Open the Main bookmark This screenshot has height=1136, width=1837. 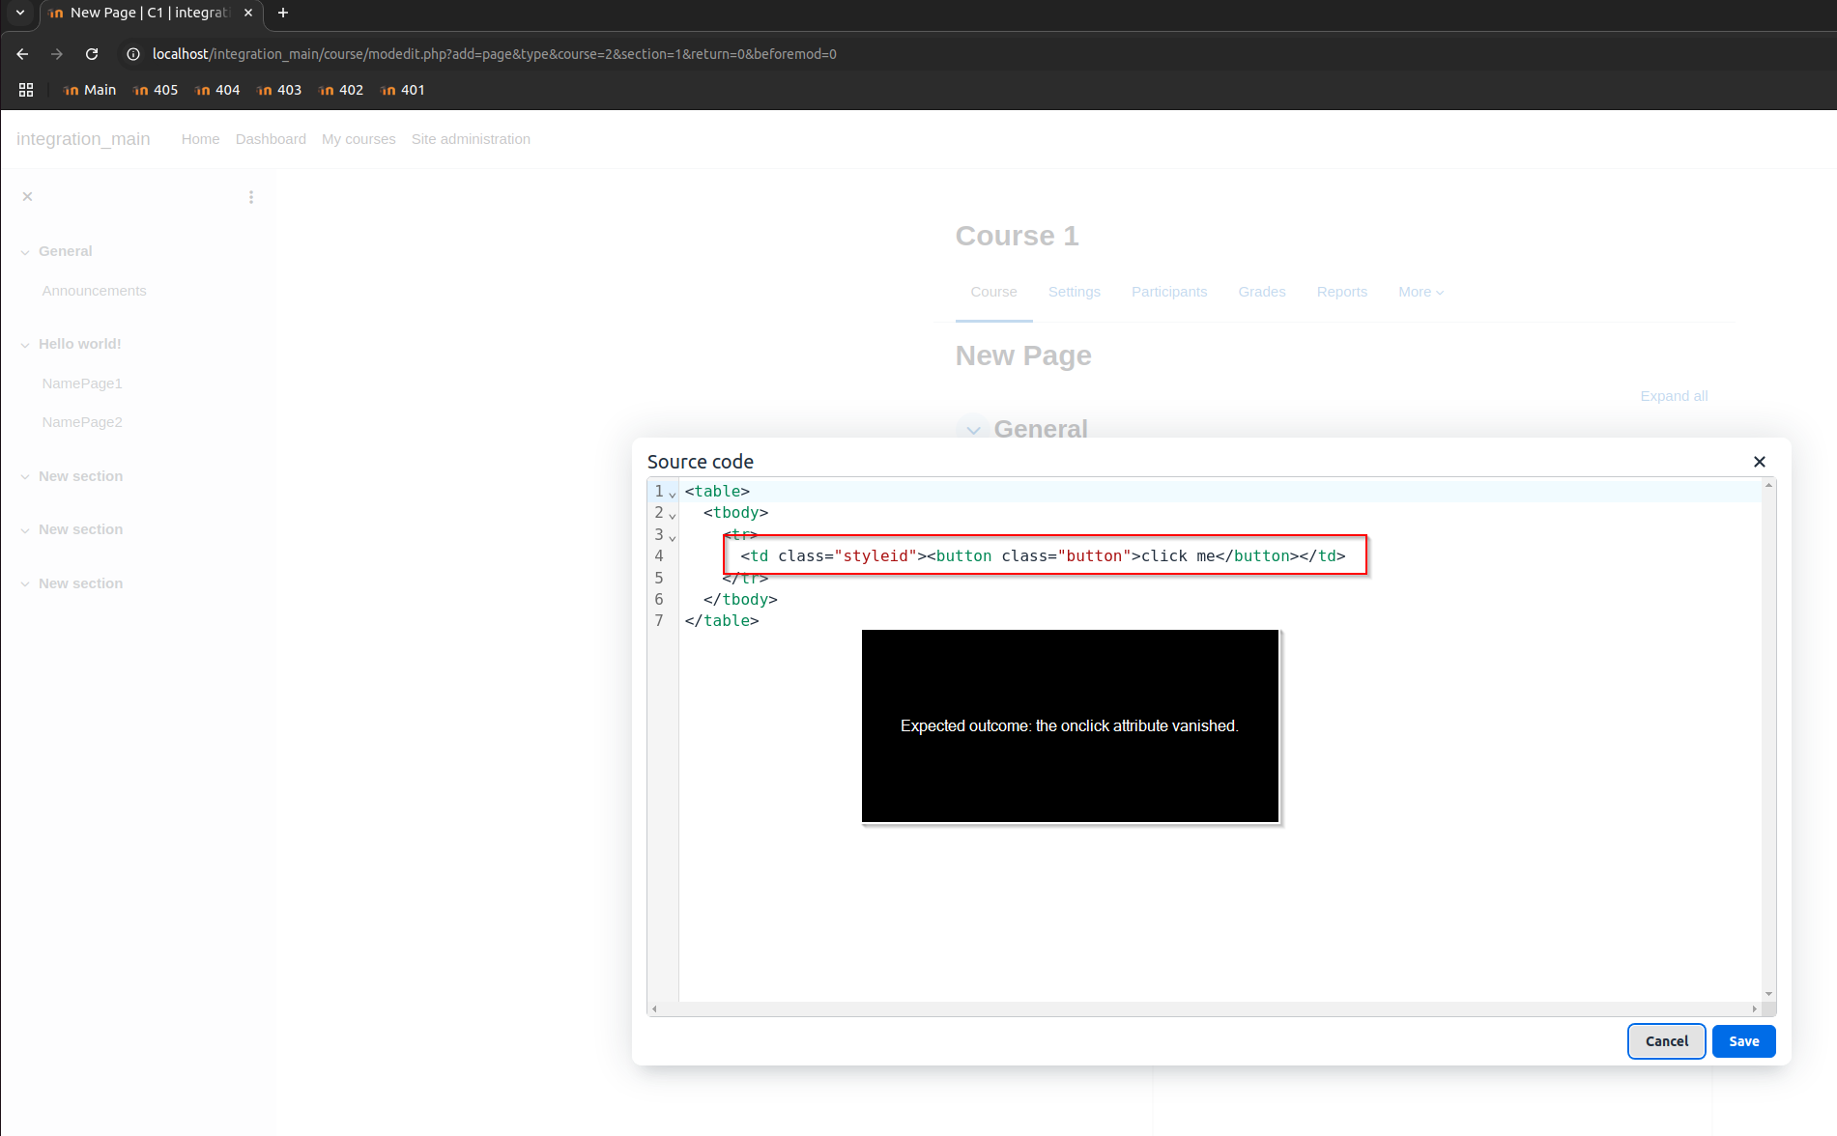coord(89,90)
